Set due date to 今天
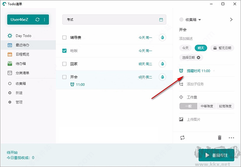241x167 pixels. tap(185, 48)
